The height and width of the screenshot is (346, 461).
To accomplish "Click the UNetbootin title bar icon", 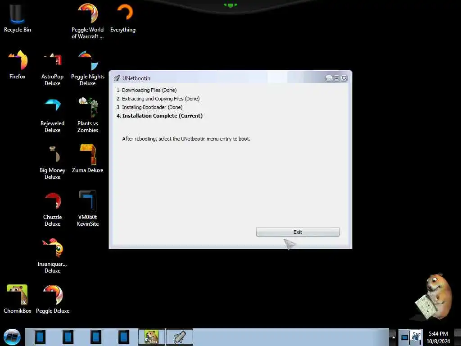I will coord(117,78).
